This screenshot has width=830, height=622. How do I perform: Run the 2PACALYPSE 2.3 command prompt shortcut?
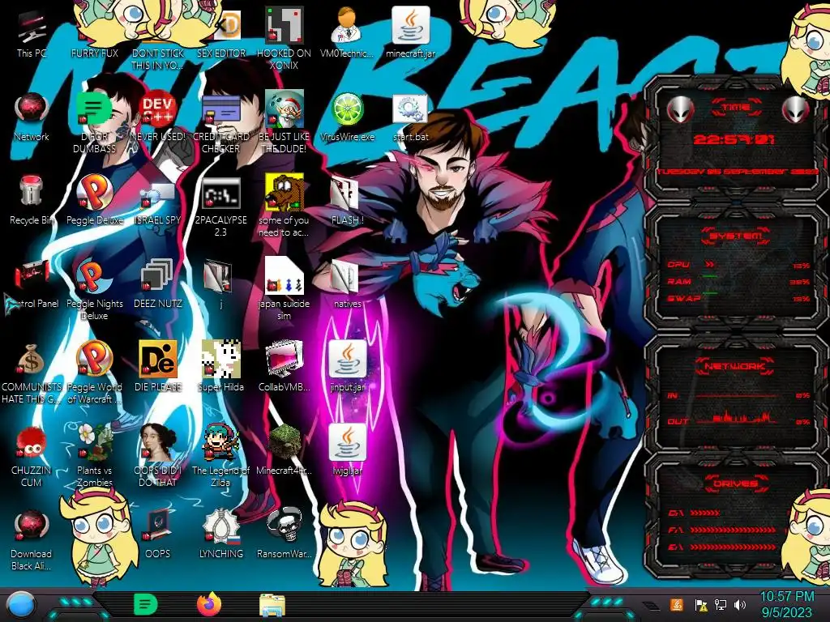point(221,207)
